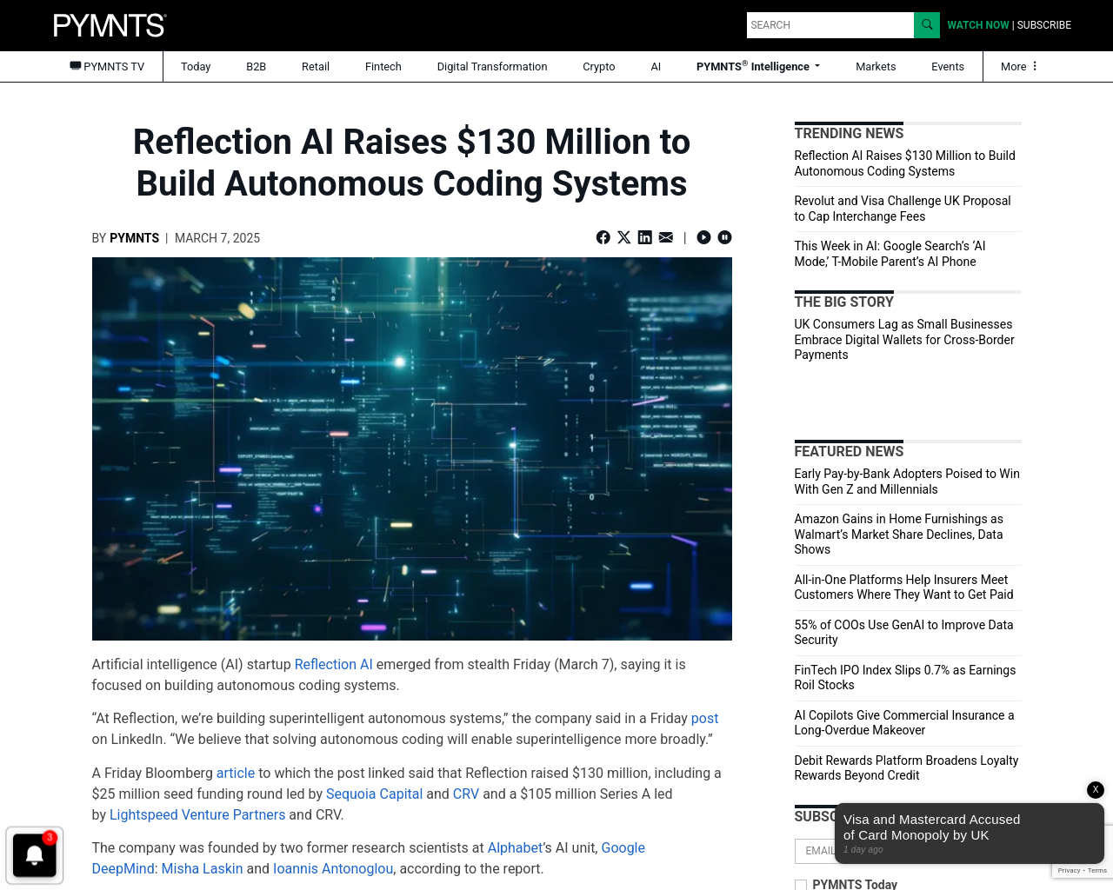This screenshot has width=1113, height=890.
Task: Follow the Misha Laskin link
Action: pyautogui.click(x=202, y=868)
